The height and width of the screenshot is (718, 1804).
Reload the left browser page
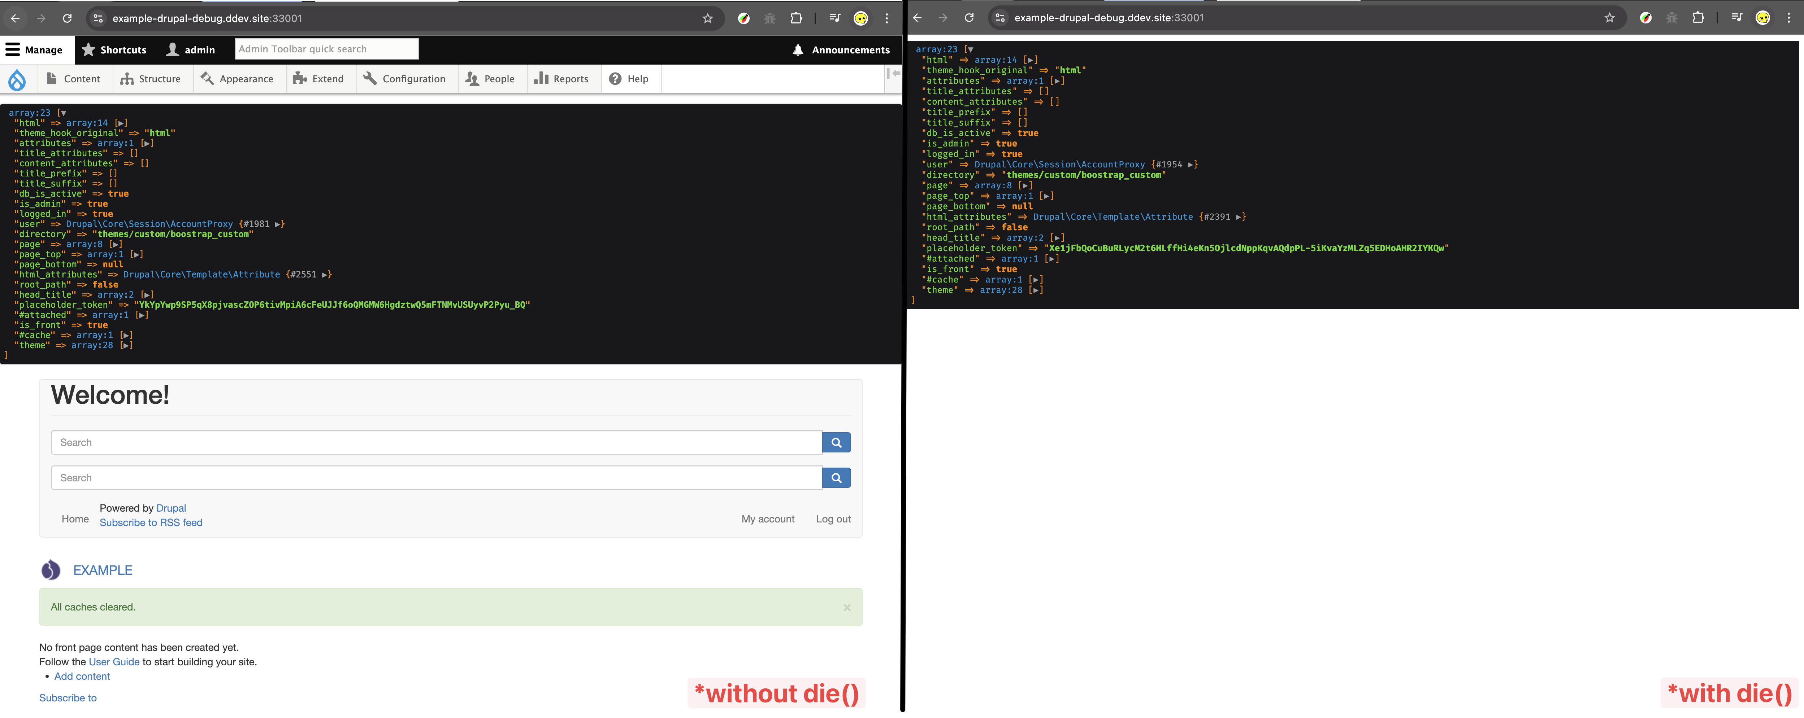(x=67, y=18)
